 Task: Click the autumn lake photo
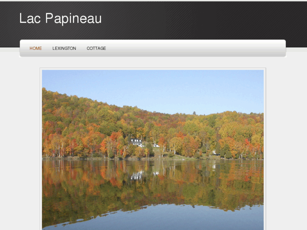tap(153, 150)
